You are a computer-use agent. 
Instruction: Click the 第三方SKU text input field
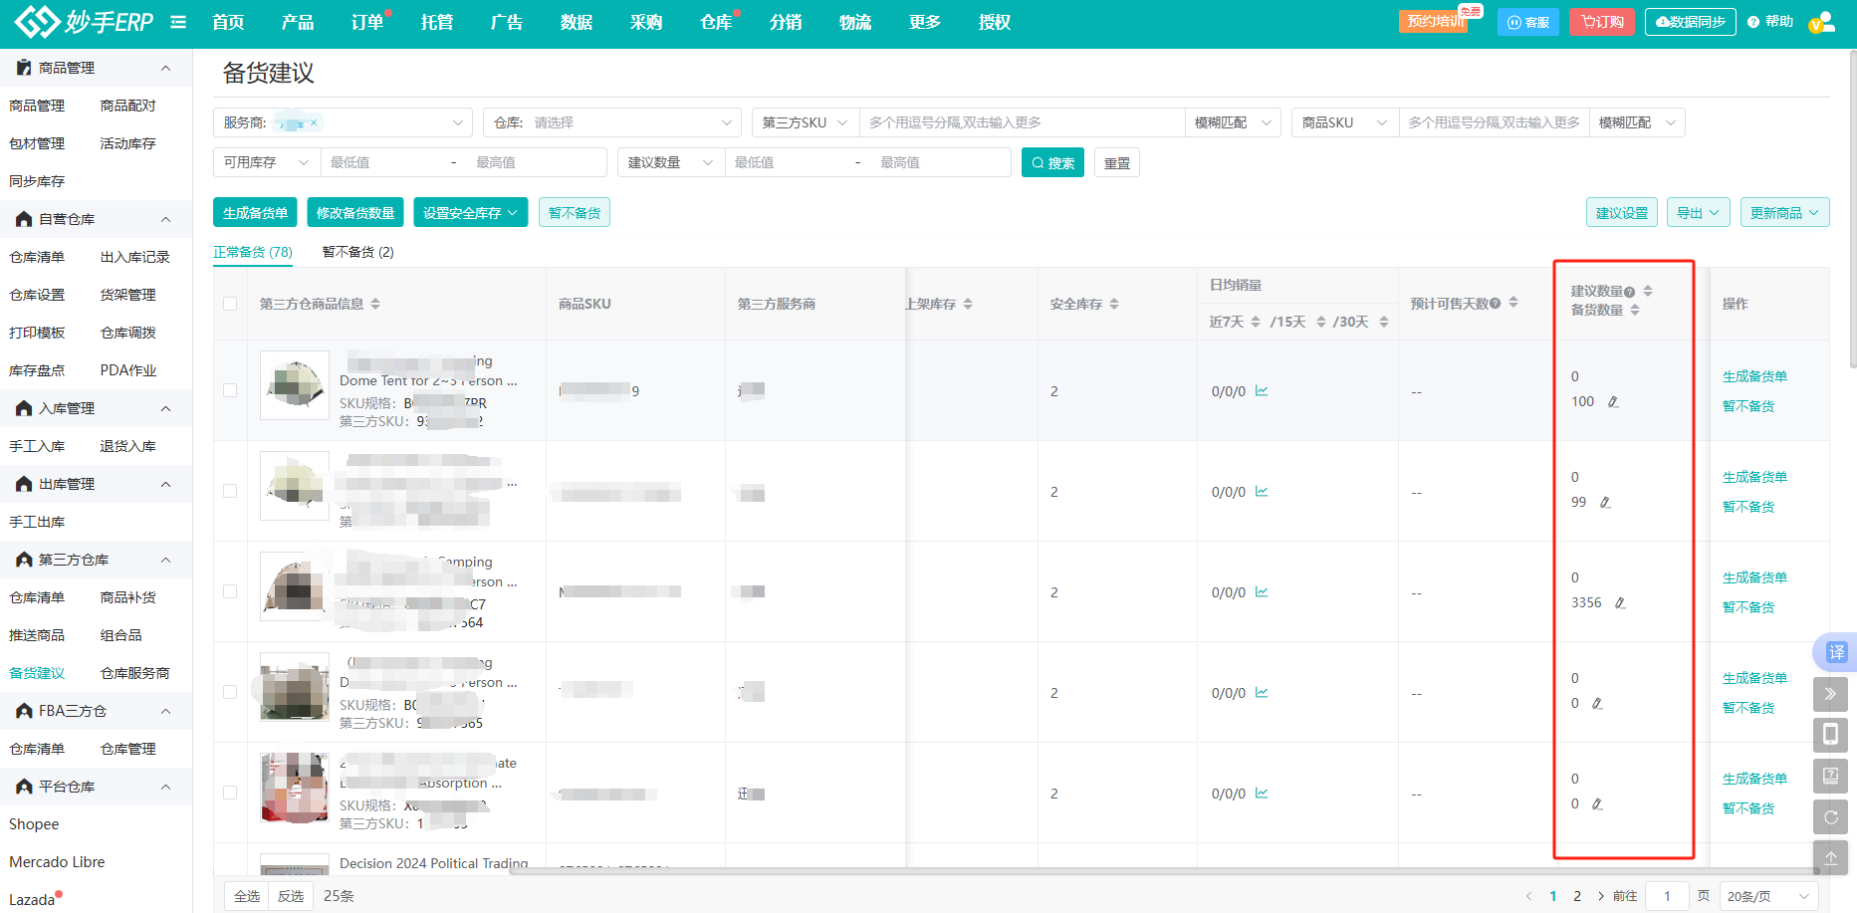[1022, 122]
